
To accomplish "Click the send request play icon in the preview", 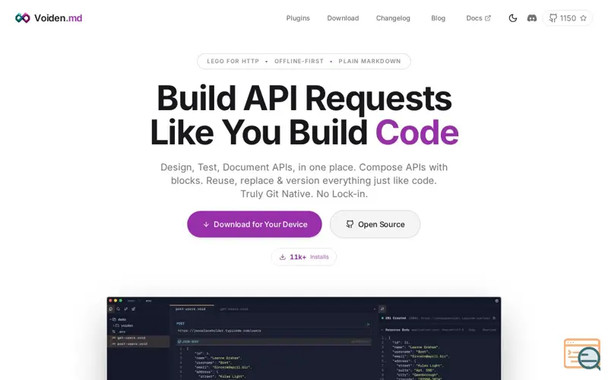I will 368,325.
